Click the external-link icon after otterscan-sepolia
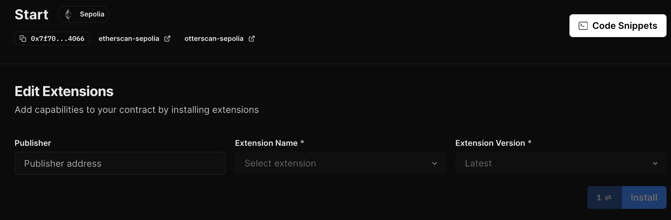 pyautogui.click(x=252, y=39)
